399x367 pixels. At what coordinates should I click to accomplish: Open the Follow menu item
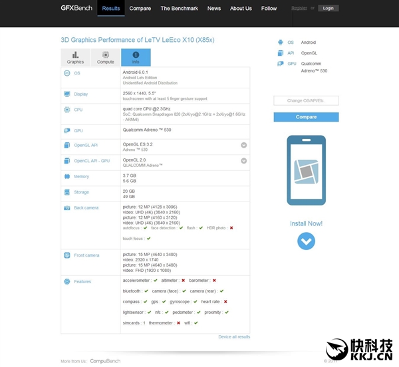269,9
